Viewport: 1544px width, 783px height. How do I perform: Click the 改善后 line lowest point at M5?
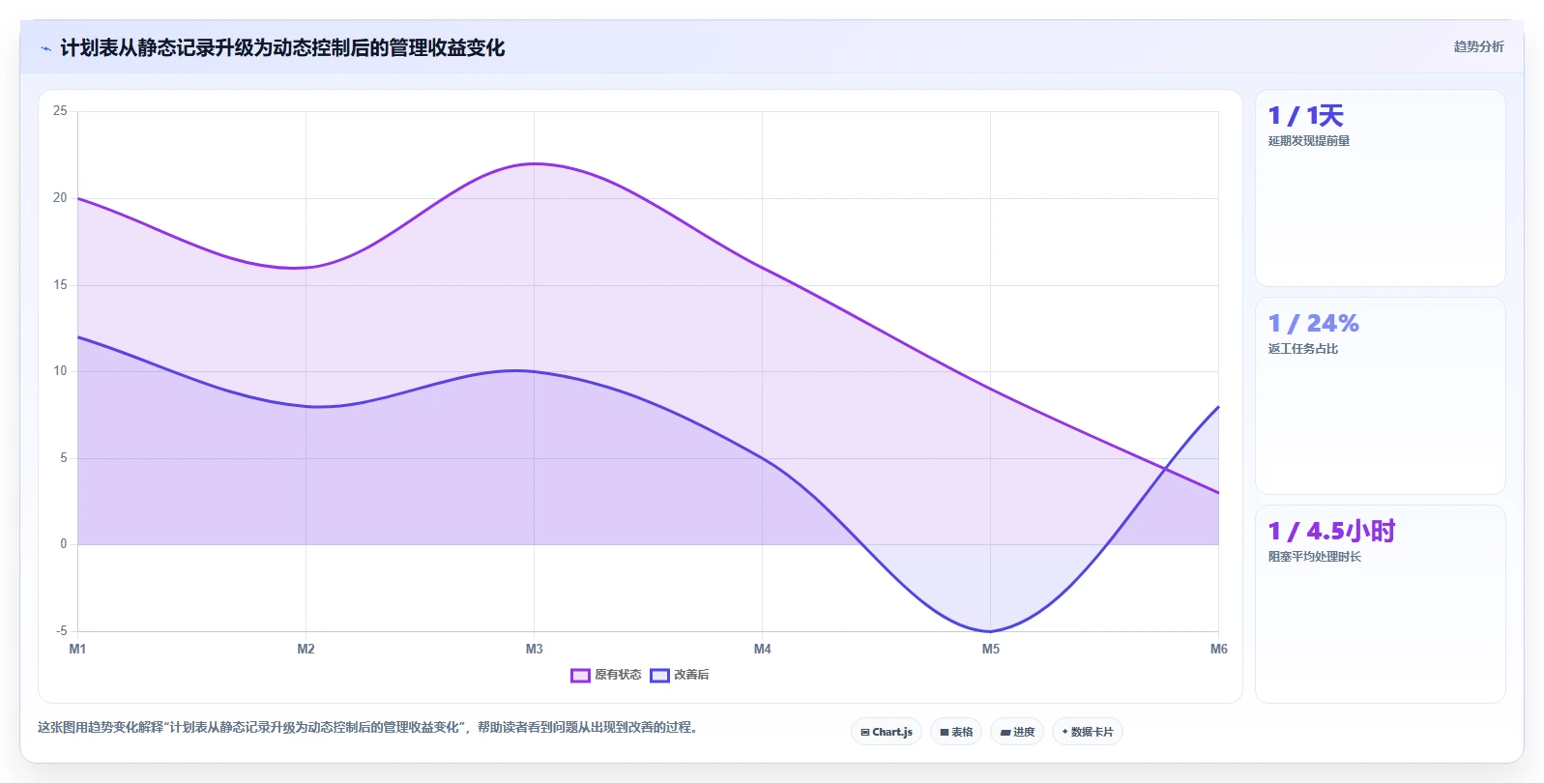(990, 631)
